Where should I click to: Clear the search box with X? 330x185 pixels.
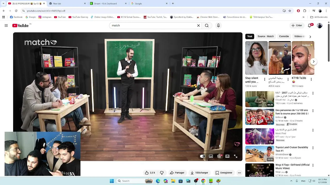pos(199,25)
